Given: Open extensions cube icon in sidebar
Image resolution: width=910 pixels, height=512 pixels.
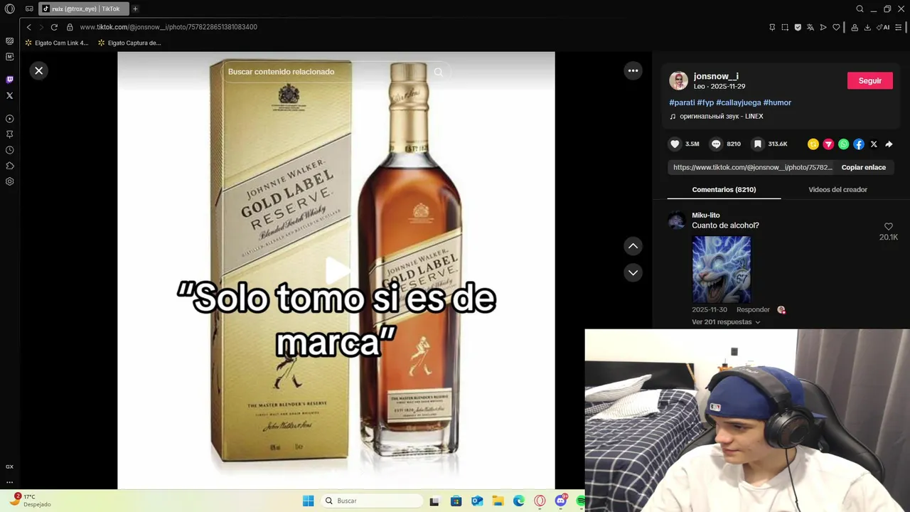Looking at the screenshot, I should click(x=10, y=166).
